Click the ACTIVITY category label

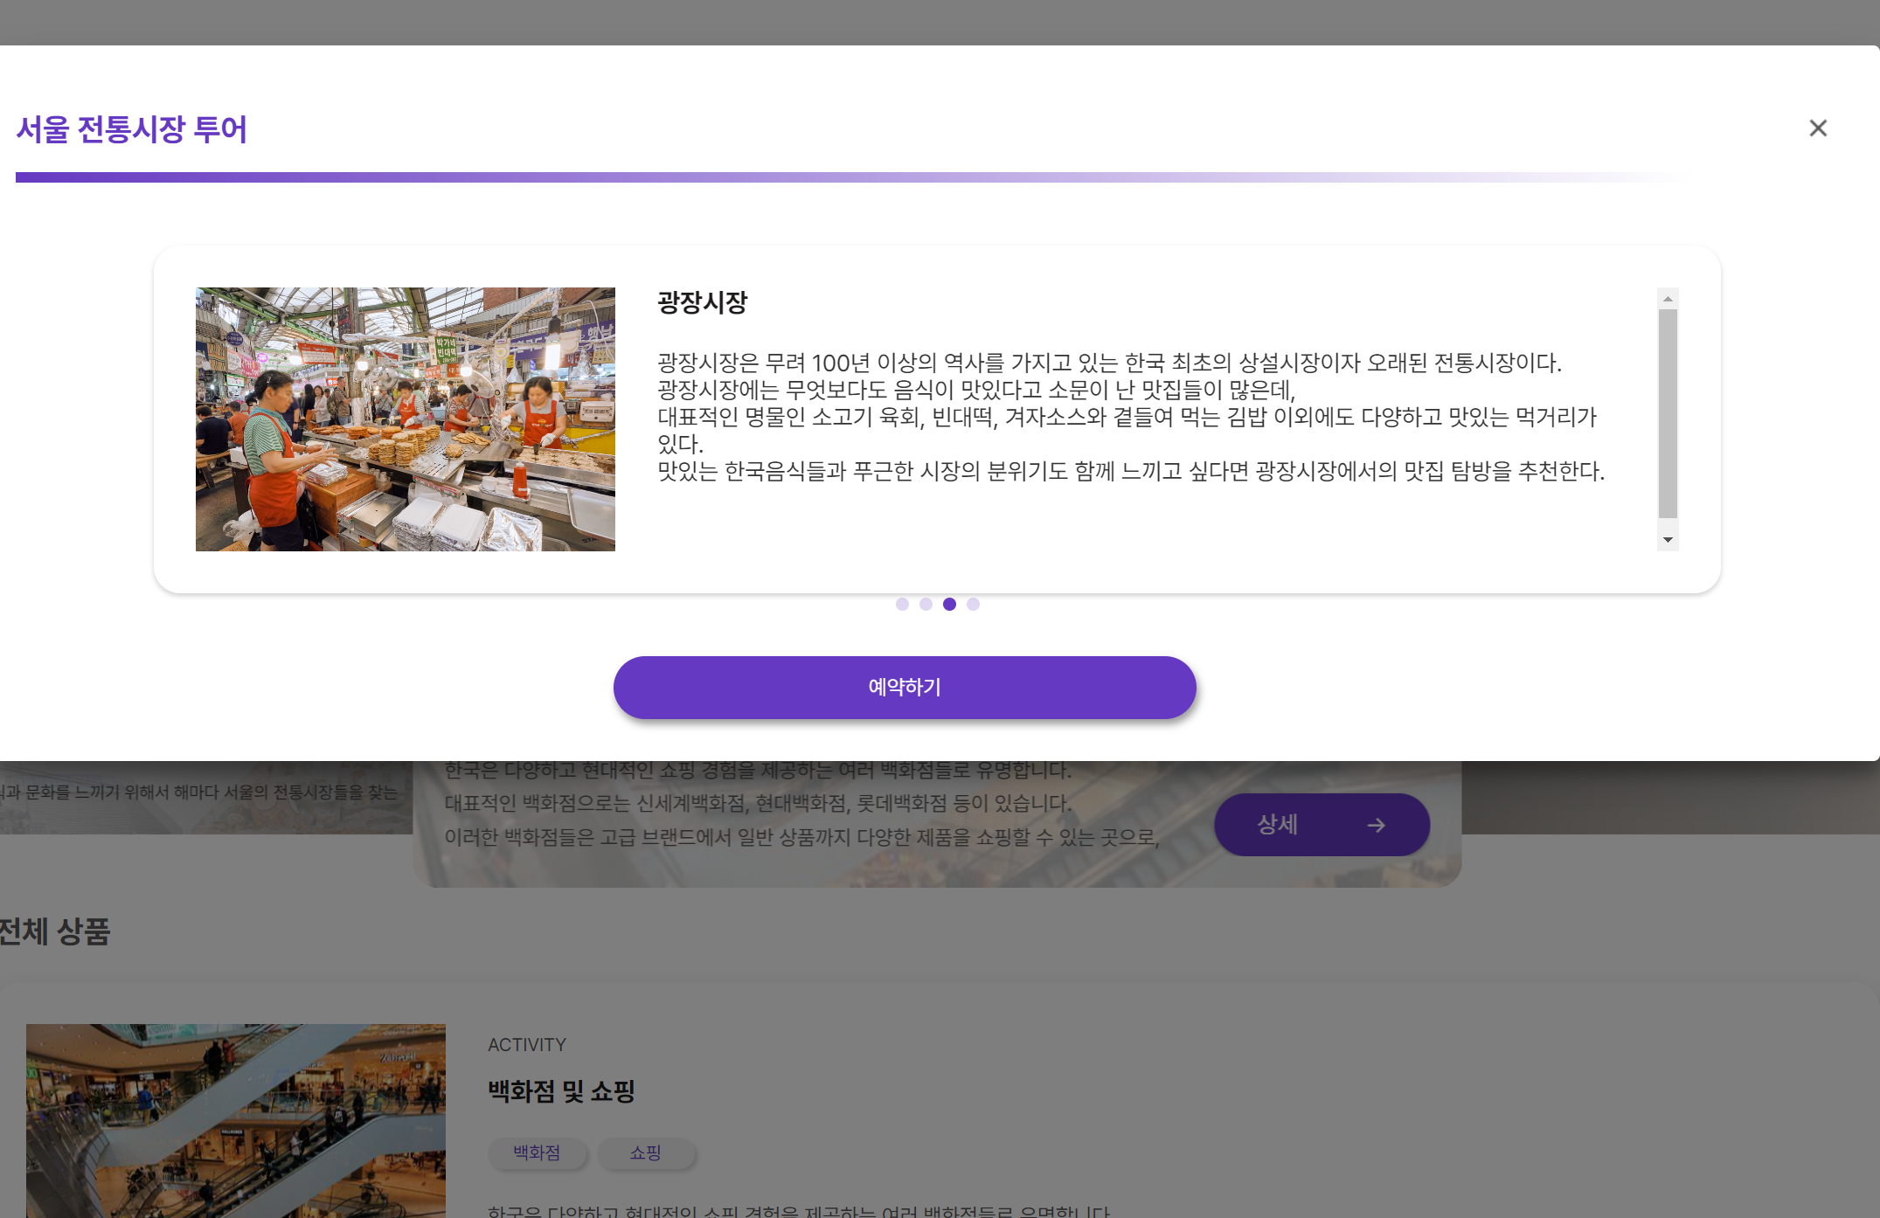527,1045
